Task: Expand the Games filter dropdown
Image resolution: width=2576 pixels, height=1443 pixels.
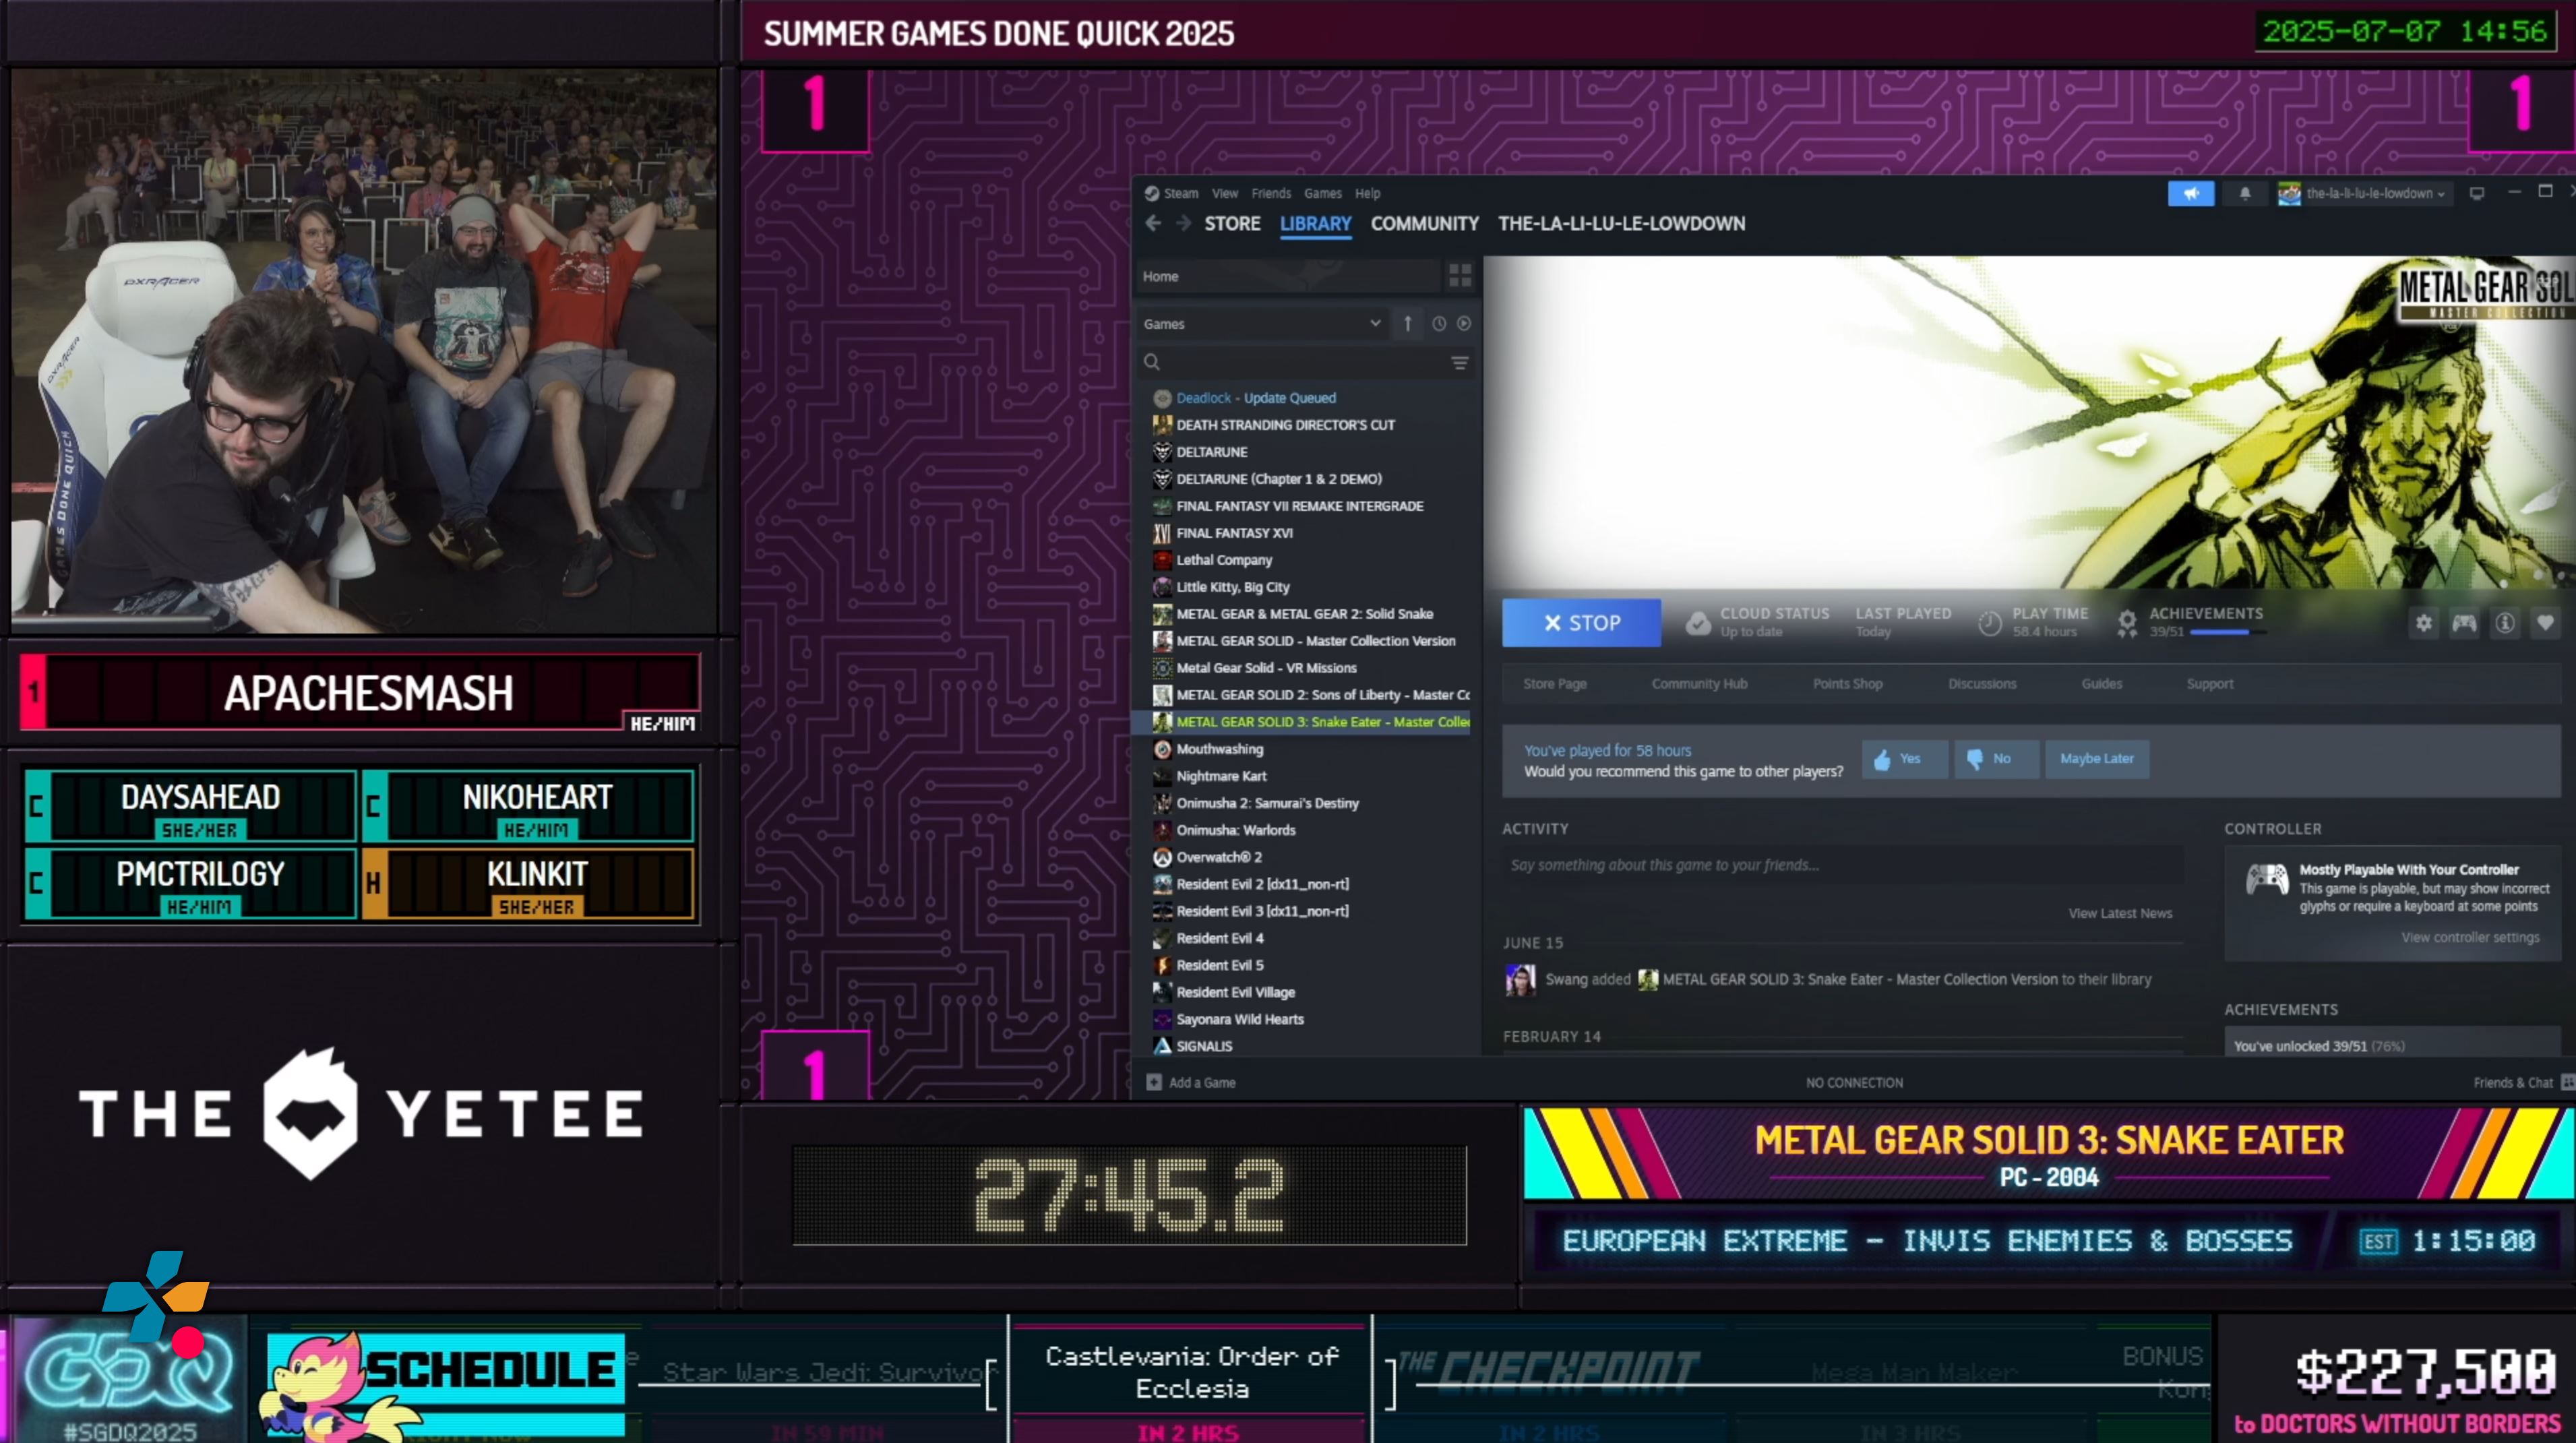Action: (1263, 324)
